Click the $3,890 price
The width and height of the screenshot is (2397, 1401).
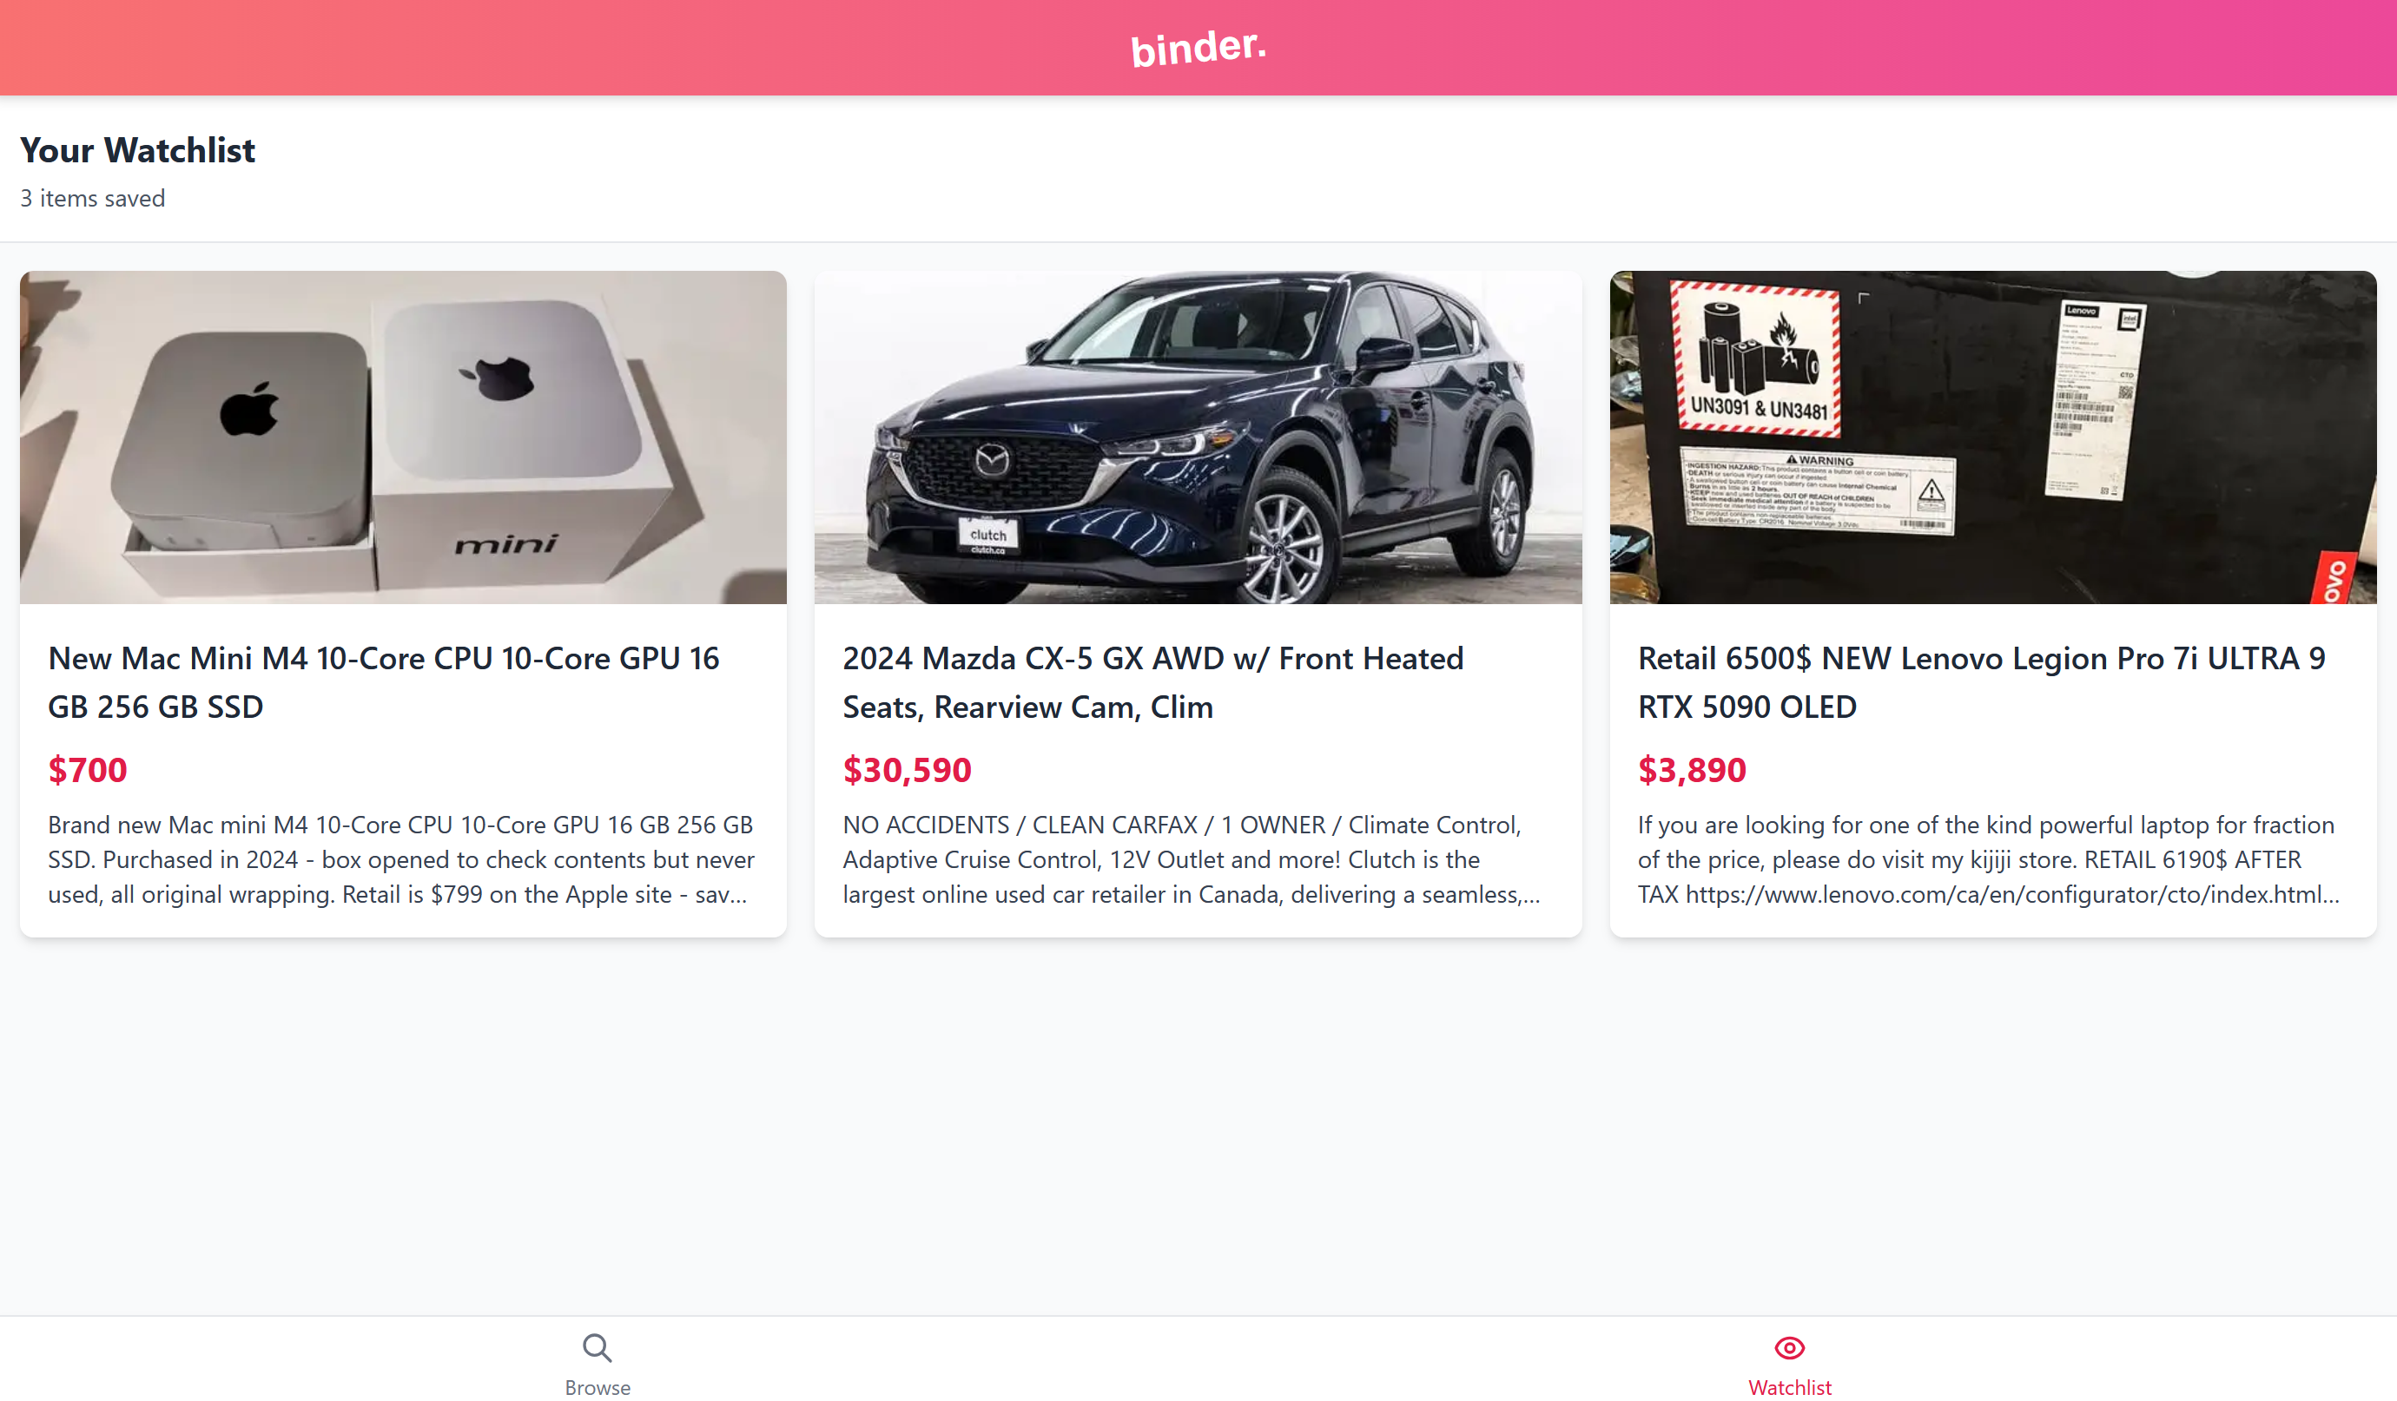coord(1691,769)
